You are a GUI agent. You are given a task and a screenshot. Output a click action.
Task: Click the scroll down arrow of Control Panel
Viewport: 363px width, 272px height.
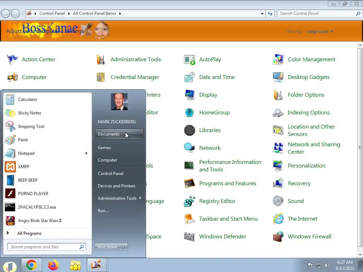tap(360, 255)
